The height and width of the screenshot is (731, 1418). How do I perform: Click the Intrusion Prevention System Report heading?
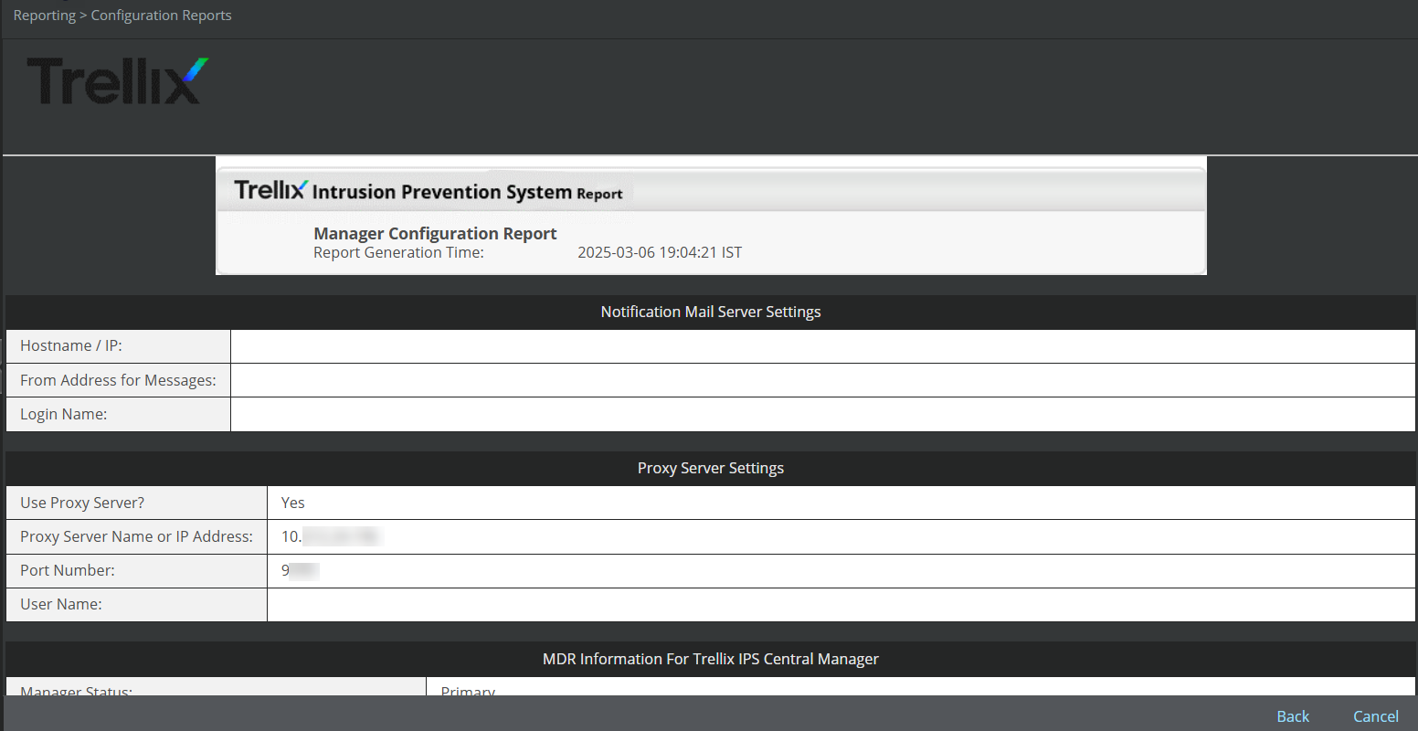468,192
